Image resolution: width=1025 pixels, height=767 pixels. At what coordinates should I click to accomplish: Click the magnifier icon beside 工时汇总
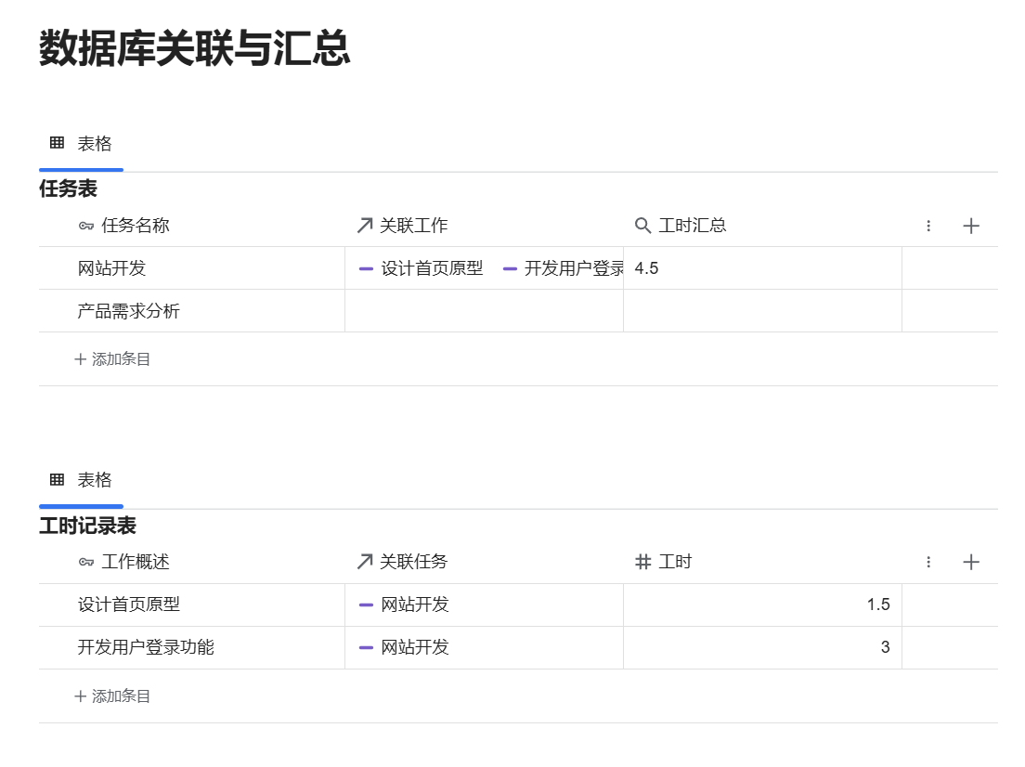click(642, 226)
